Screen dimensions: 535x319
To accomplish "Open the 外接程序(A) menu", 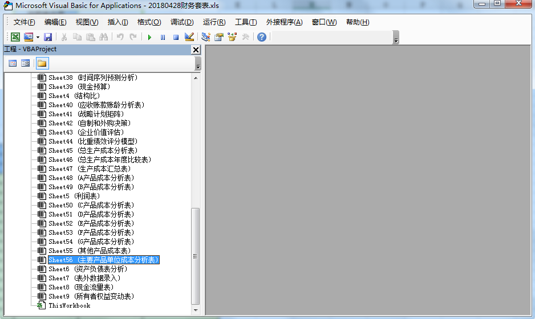I will pyautogui.click(x=284, y=22).
